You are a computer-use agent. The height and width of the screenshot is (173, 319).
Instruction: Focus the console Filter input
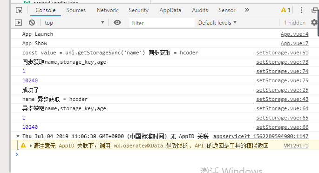162,23
